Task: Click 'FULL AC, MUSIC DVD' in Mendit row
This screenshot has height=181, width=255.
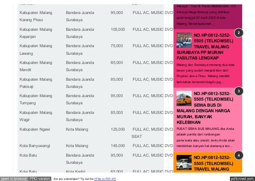Action: [153, 63]
